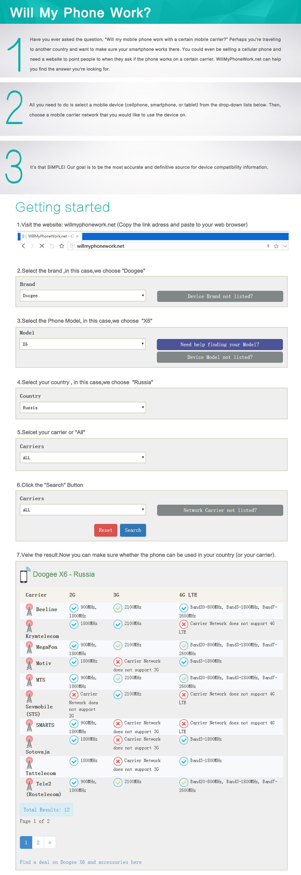
Task: Click the browser back arrow icon
Action: click(23, 246)
